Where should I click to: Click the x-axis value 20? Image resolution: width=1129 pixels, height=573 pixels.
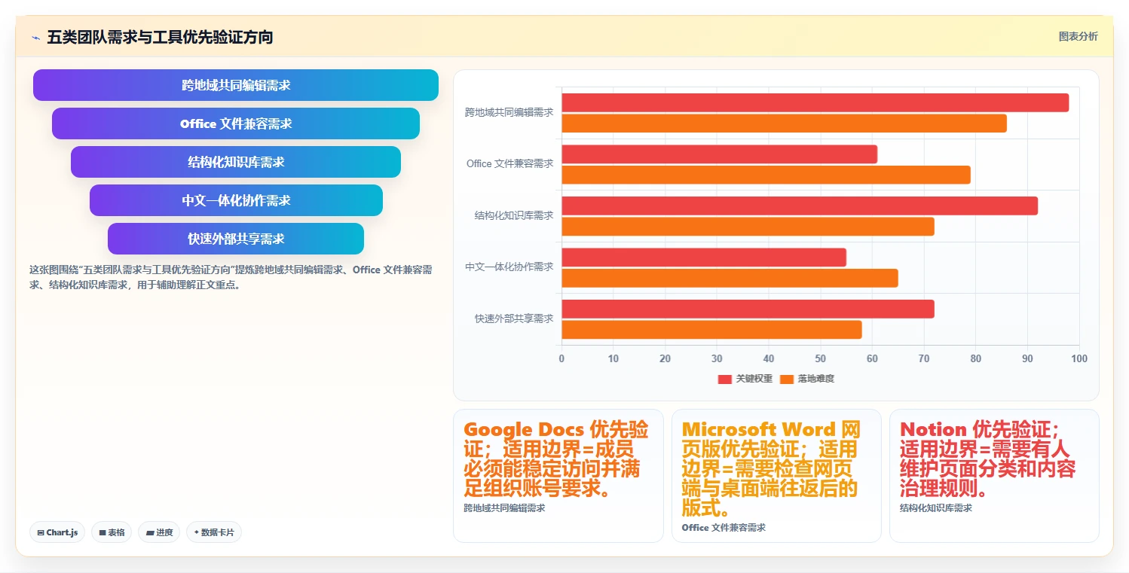pyautogui.click(x=665, y=358)
